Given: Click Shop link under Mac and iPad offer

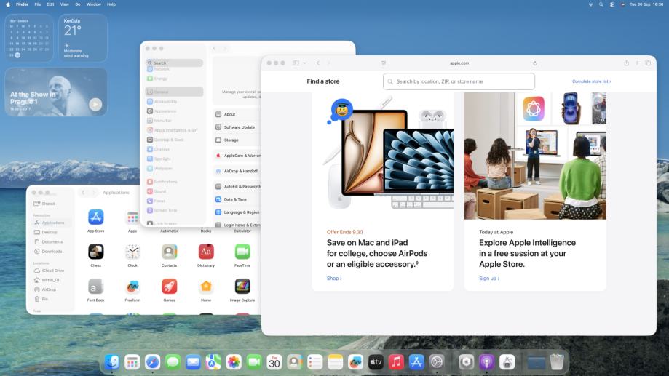Looking at the screenshot, I should 334,279.
